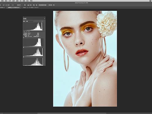Viewport: 152px width, 114px height.
Task: Click the swap width and height icon
Action: pyautogui.click(x=4, y=5)
